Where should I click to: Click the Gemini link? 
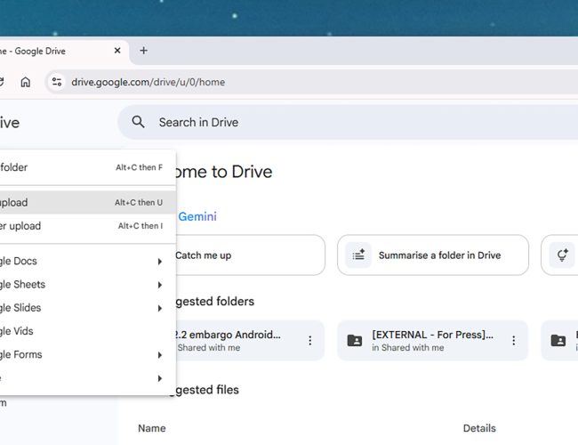[197, 216]
